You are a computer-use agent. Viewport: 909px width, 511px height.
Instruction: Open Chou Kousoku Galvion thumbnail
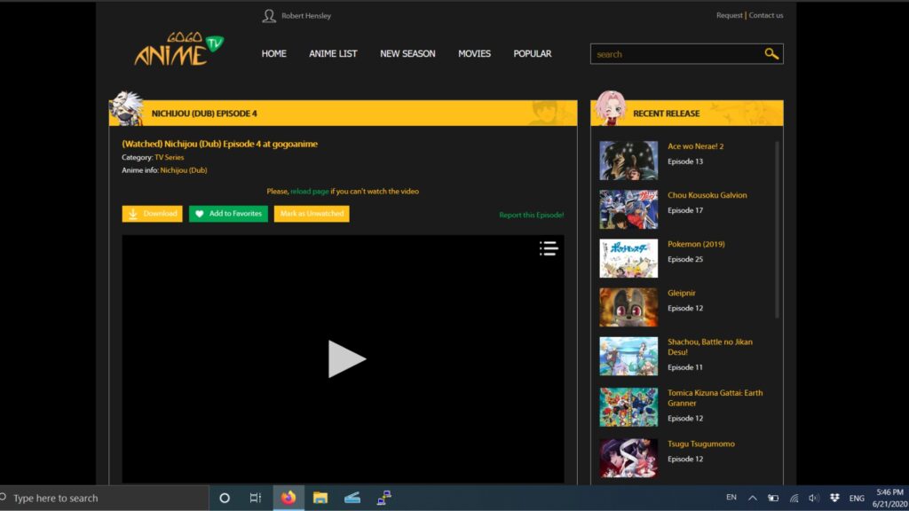628,209
